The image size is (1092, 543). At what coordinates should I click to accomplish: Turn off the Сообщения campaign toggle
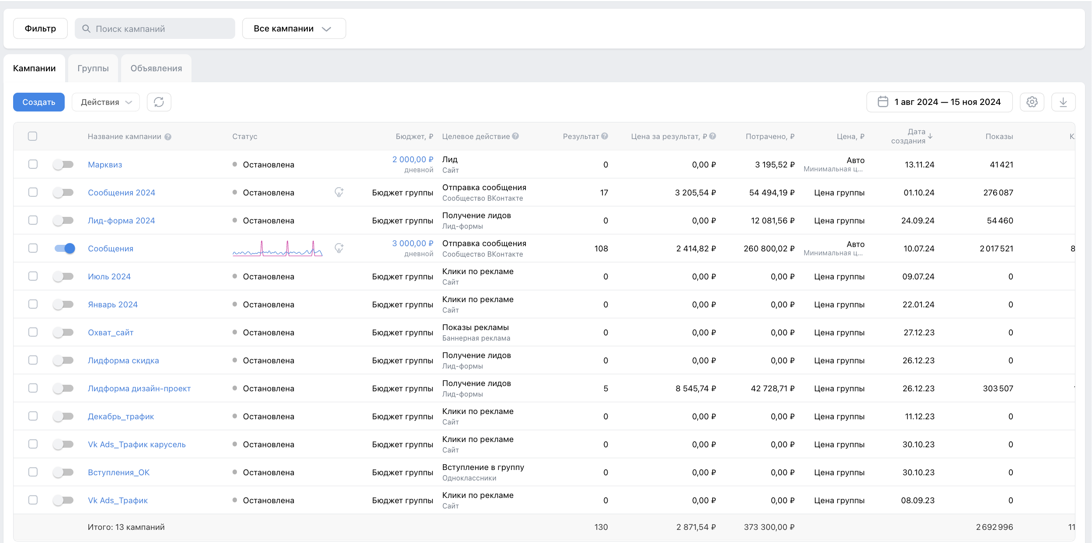point(64,248)
